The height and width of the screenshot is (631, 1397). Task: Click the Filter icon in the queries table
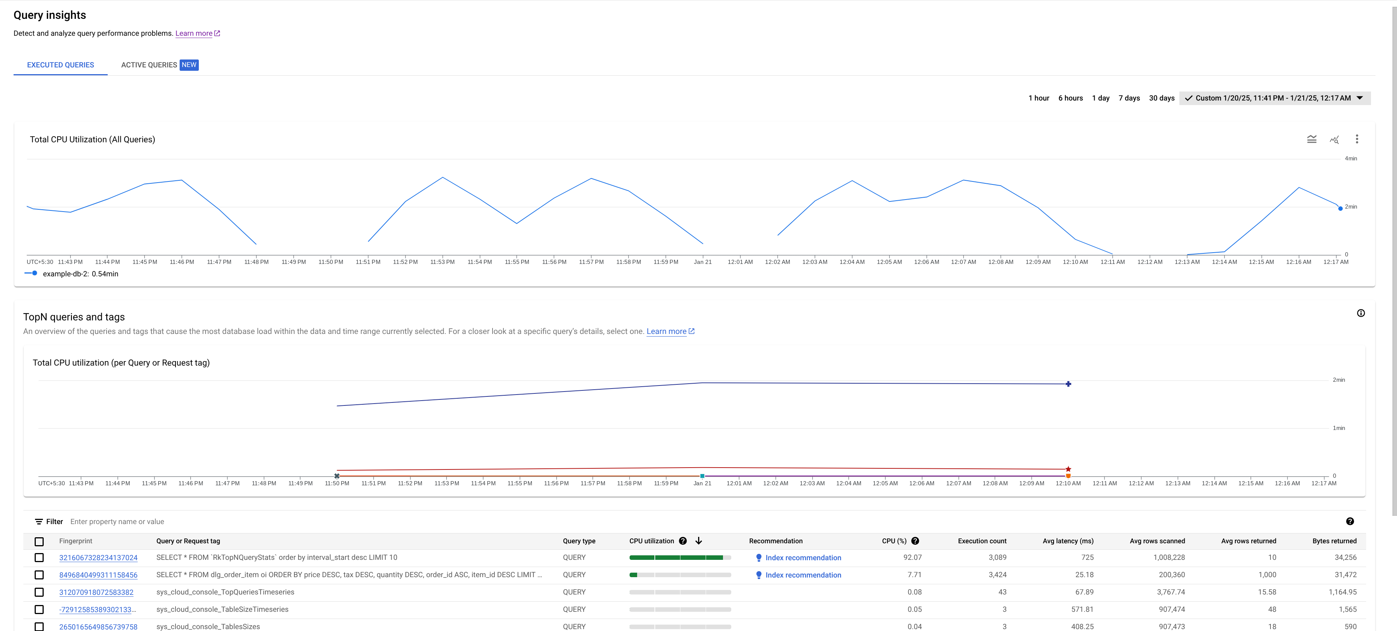pos(38,521)
